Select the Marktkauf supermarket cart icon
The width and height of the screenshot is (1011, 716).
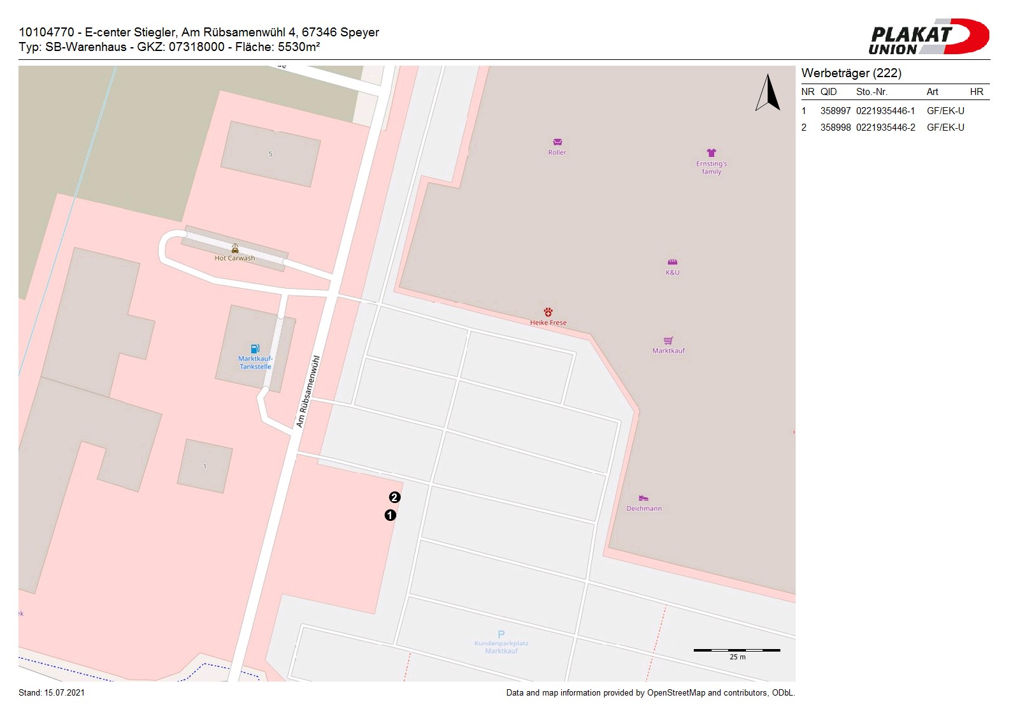(x=668, y=340)
